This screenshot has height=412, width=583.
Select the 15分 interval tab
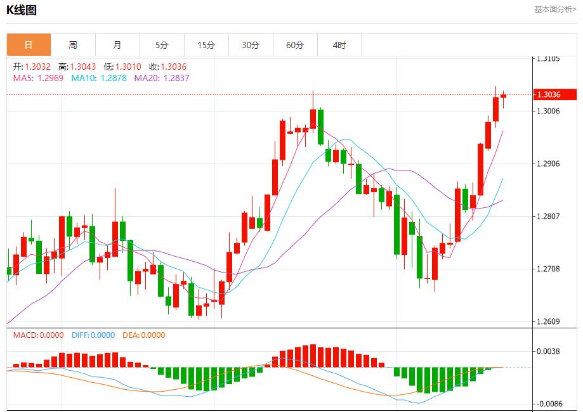206,45
